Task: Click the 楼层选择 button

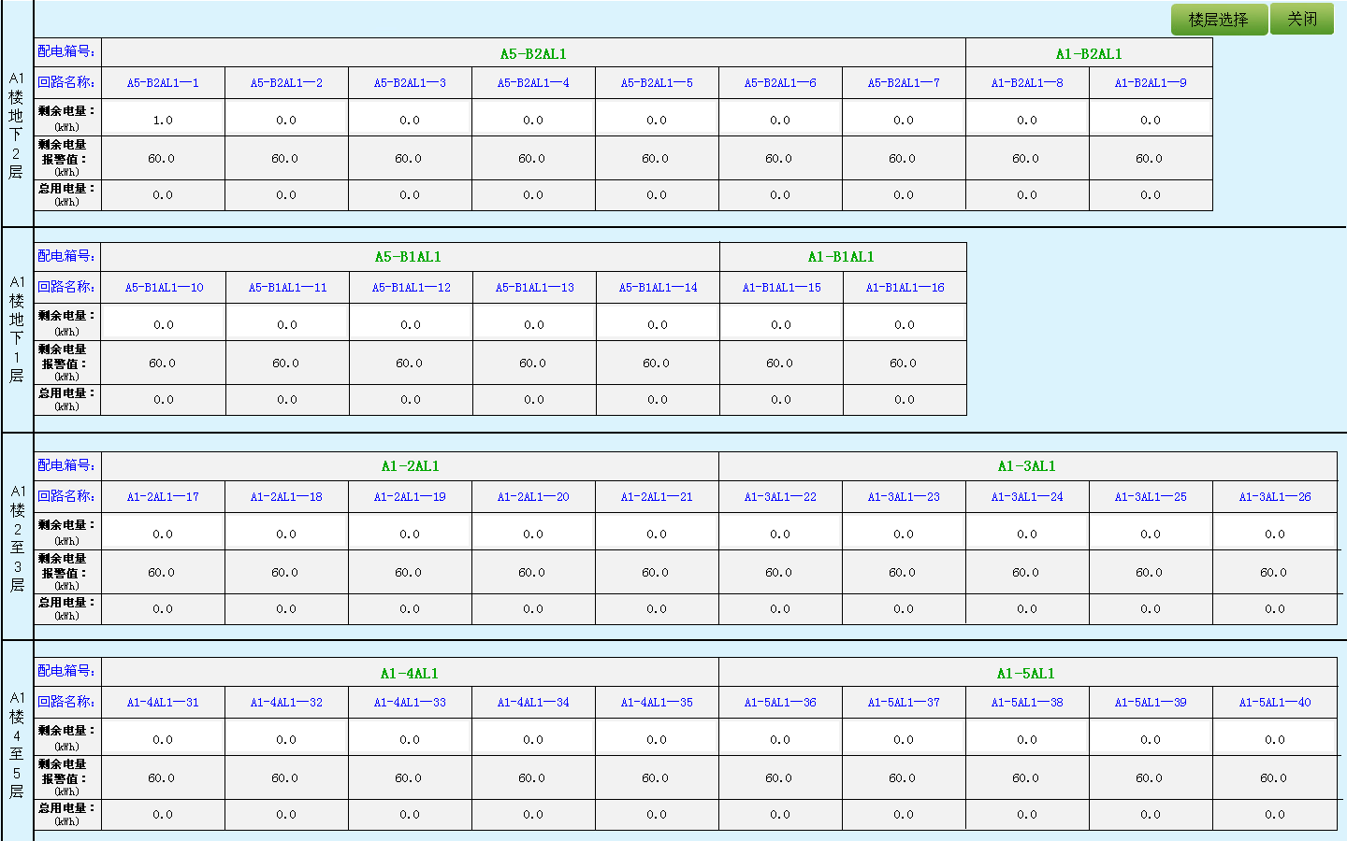Action: tap(1219, 20)
